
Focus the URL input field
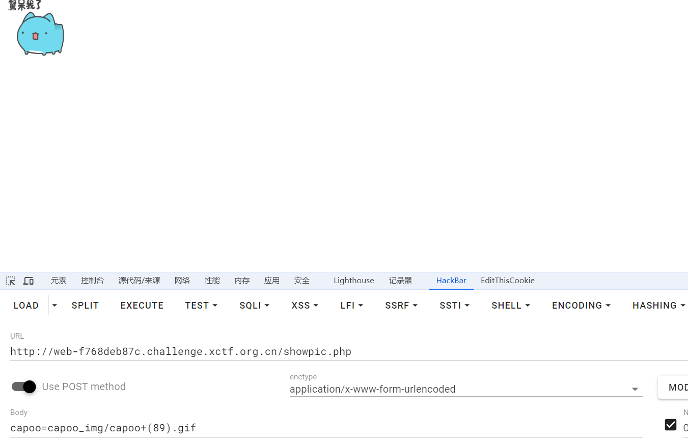(x=349, y=351)
